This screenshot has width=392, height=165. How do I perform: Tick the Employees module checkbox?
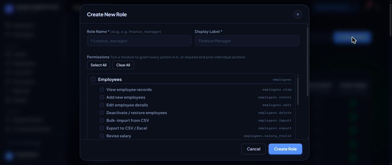[x=93, y=79]
